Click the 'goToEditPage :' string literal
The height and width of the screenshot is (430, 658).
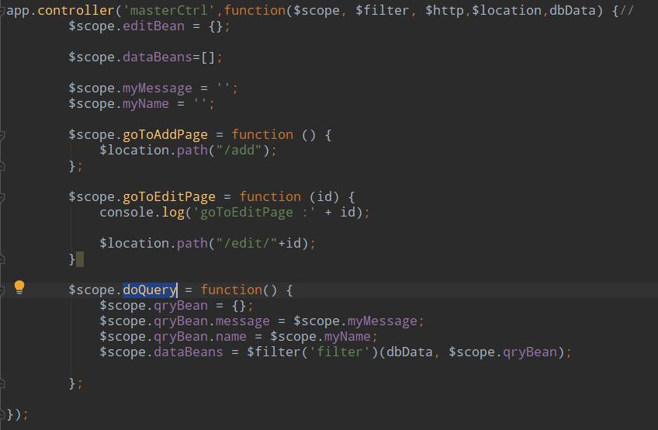[255, 213]
